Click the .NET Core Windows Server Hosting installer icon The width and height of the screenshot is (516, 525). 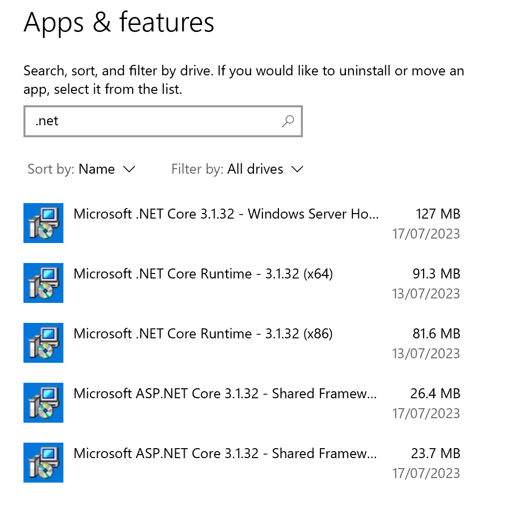(43, 223)
